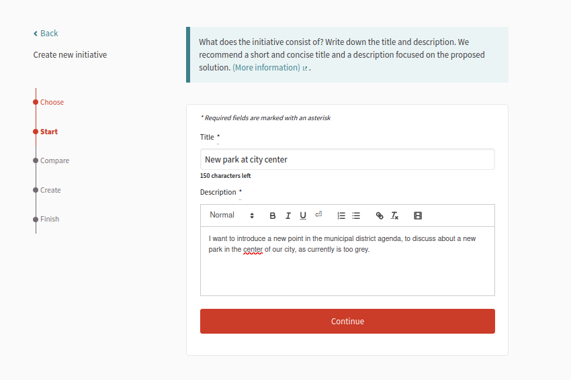Open the More information link
Screen dimensions: 571x380
point(270,68)
